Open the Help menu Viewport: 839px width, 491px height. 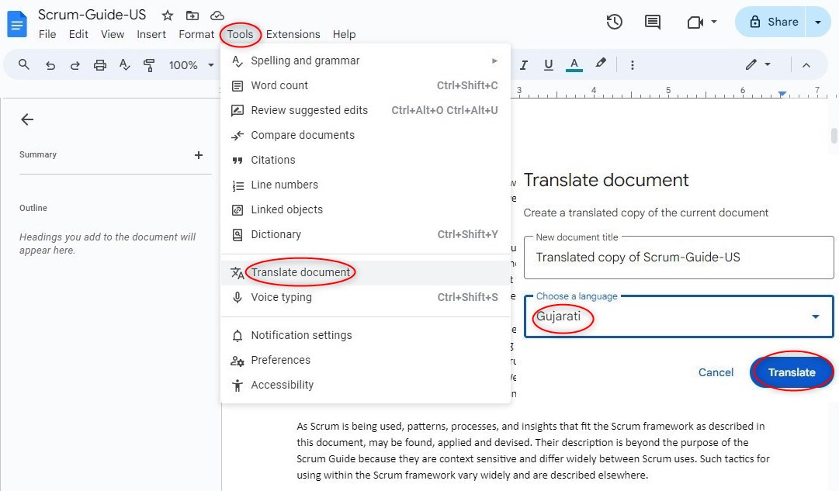coord(344,34)
